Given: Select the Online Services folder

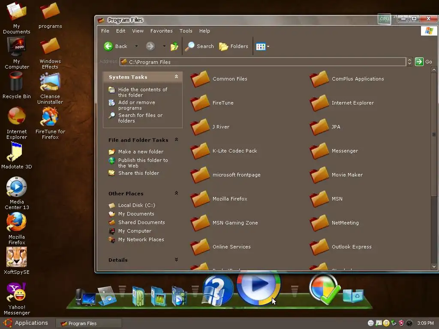Looking at the screenshot, I should point(220,247).
